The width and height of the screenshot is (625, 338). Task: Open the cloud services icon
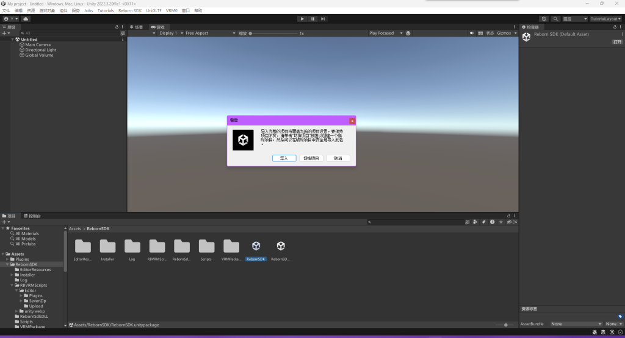tap(26, 19)
